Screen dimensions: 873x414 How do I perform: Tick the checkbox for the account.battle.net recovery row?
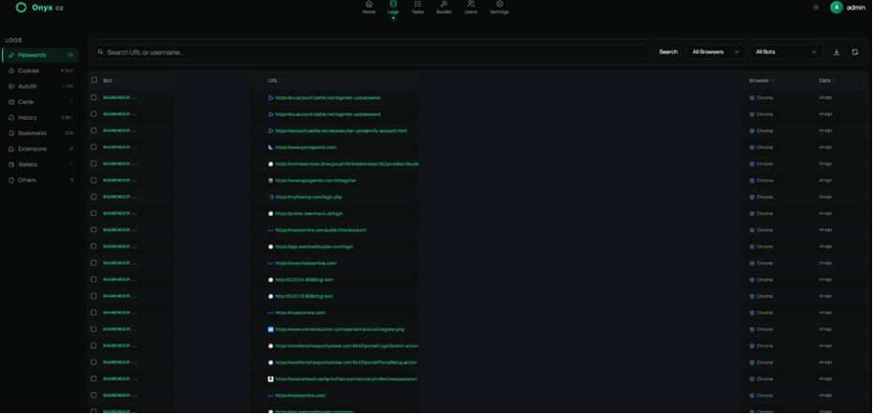coord(94,130)
